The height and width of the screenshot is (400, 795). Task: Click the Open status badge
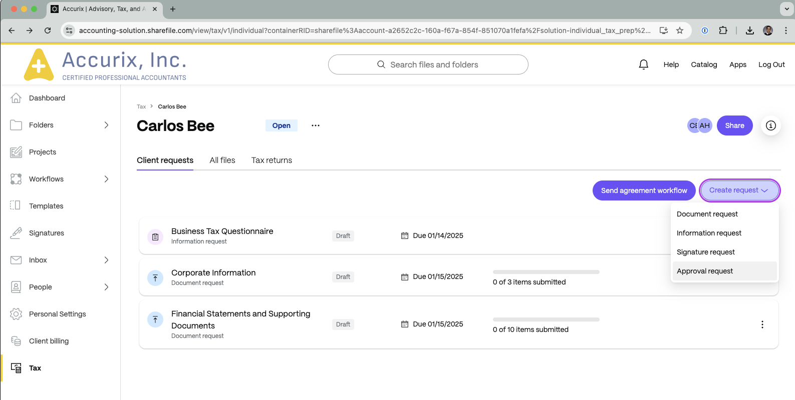click(281, 125)
